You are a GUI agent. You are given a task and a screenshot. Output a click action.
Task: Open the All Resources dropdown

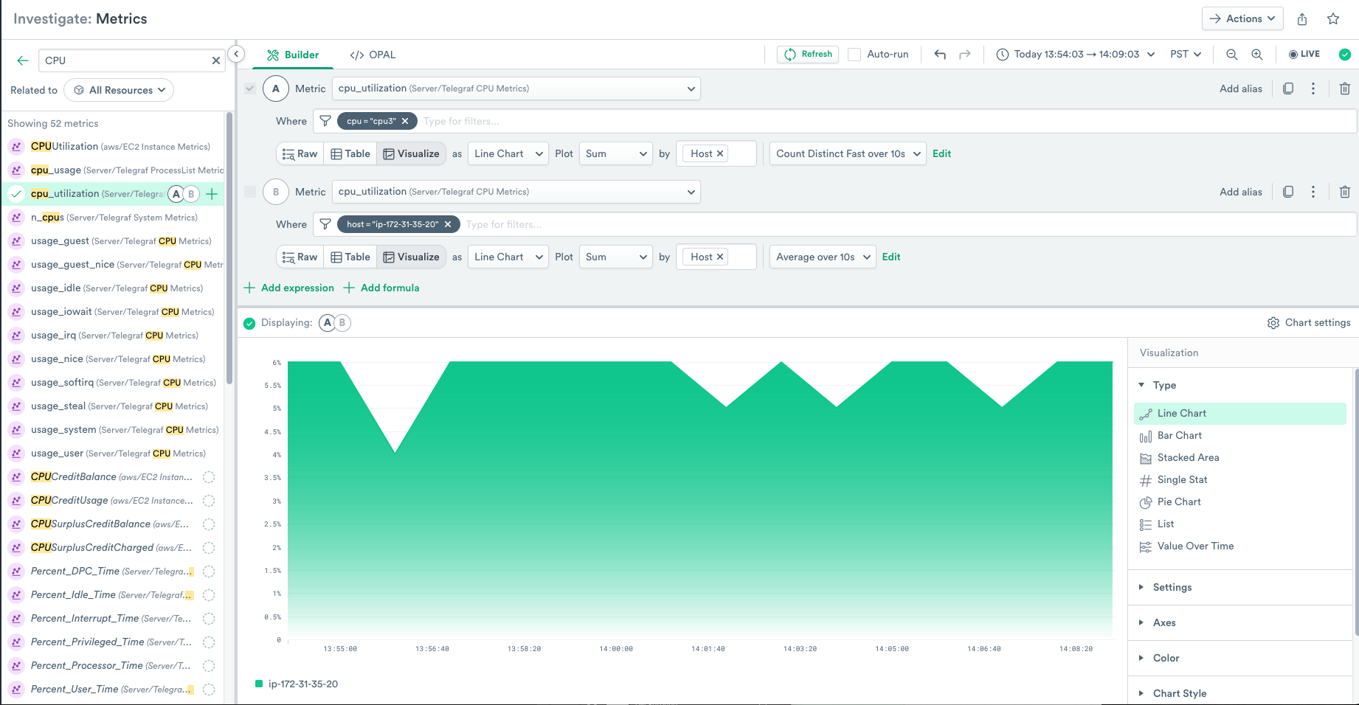[120, 90]
